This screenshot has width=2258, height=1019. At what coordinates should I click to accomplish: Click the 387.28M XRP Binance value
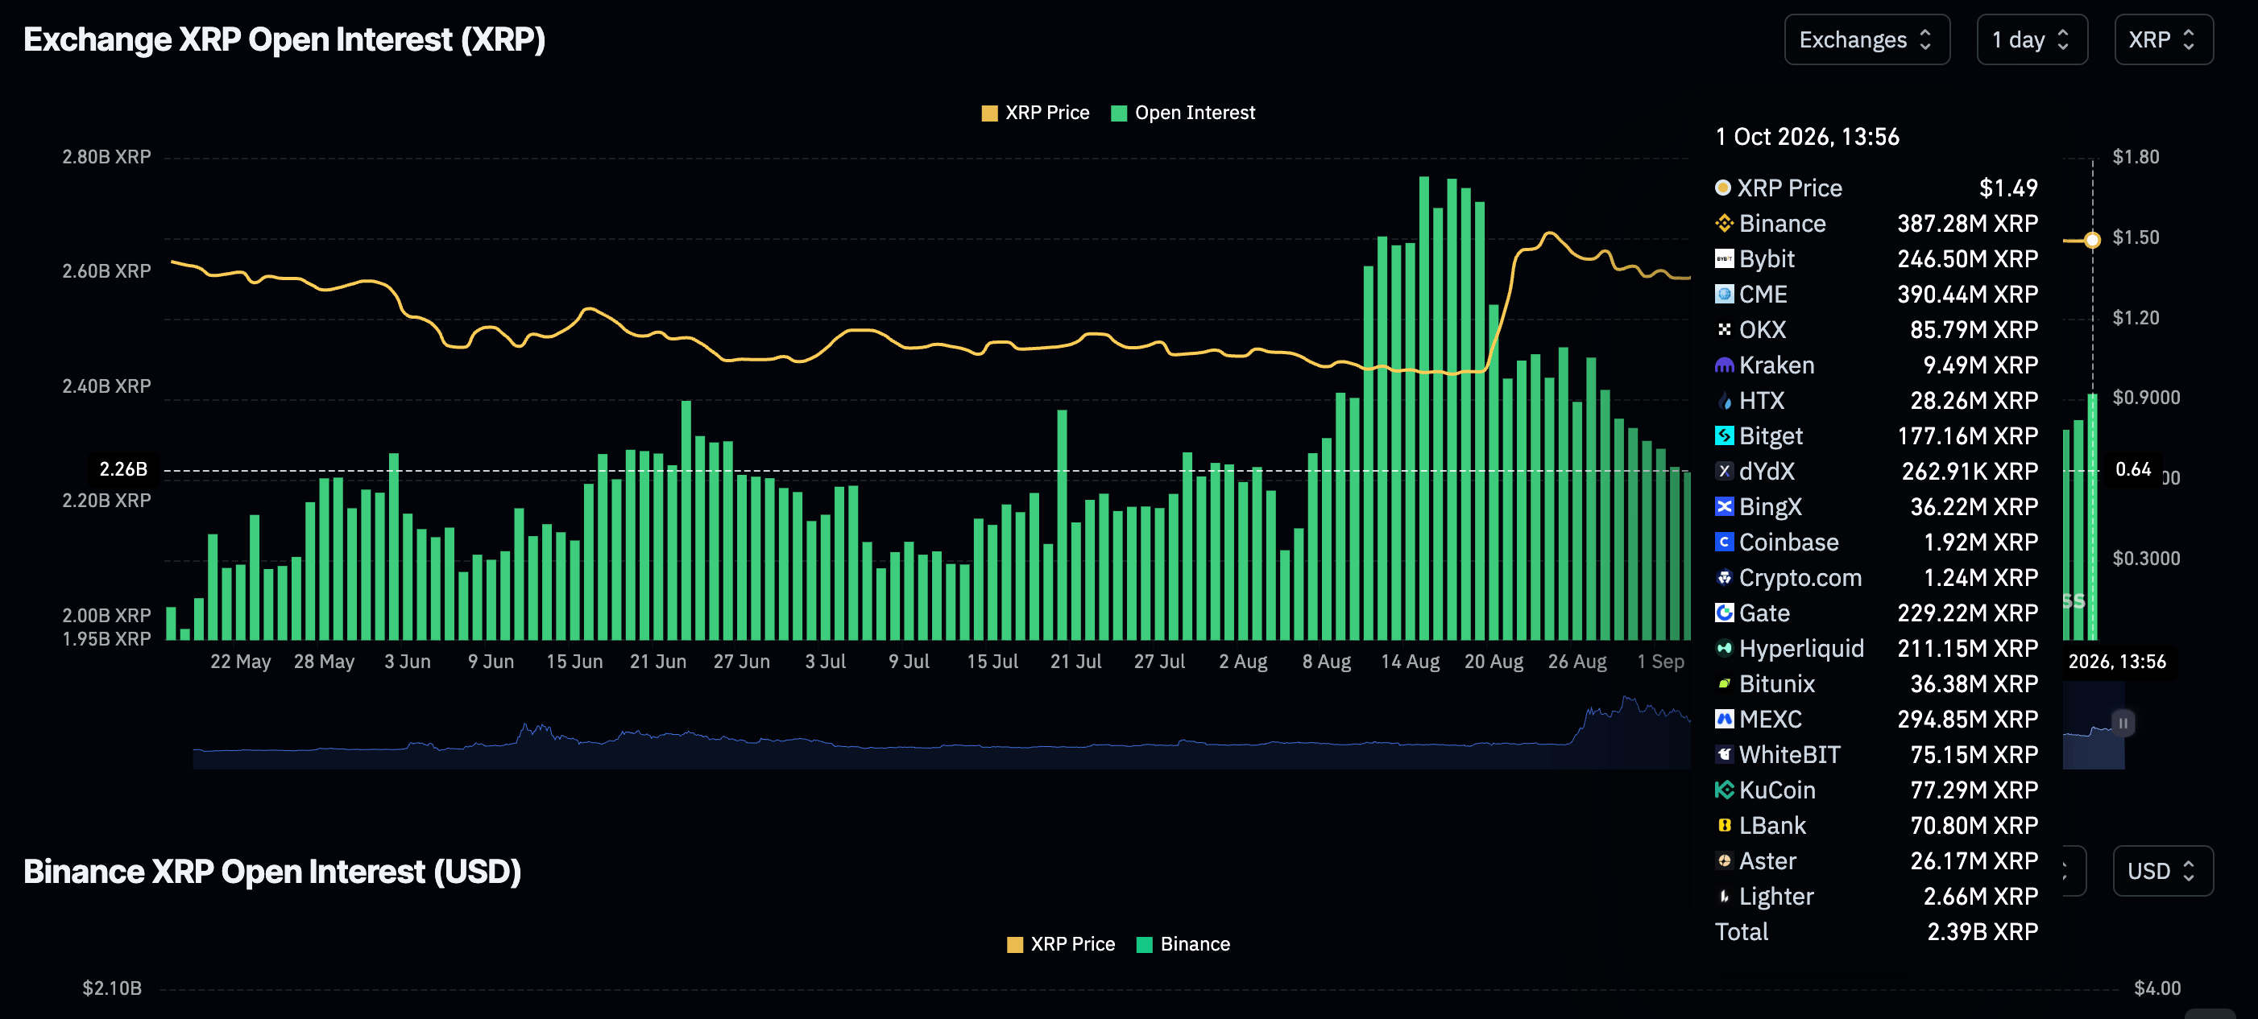click(1967, 224)
